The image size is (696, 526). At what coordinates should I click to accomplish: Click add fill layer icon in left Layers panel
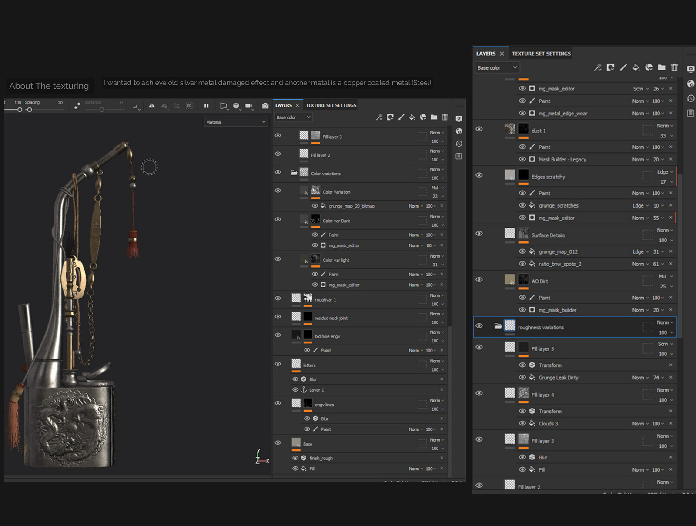click(x=412, y=117)
